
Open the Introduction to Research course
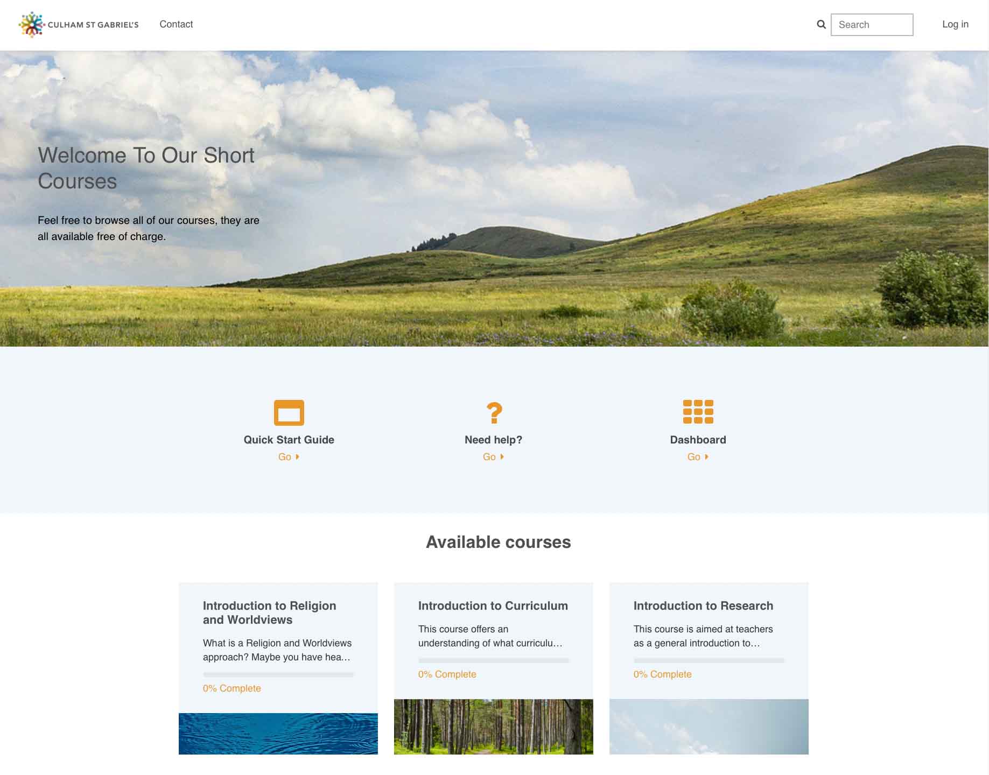tap(703, 605)
